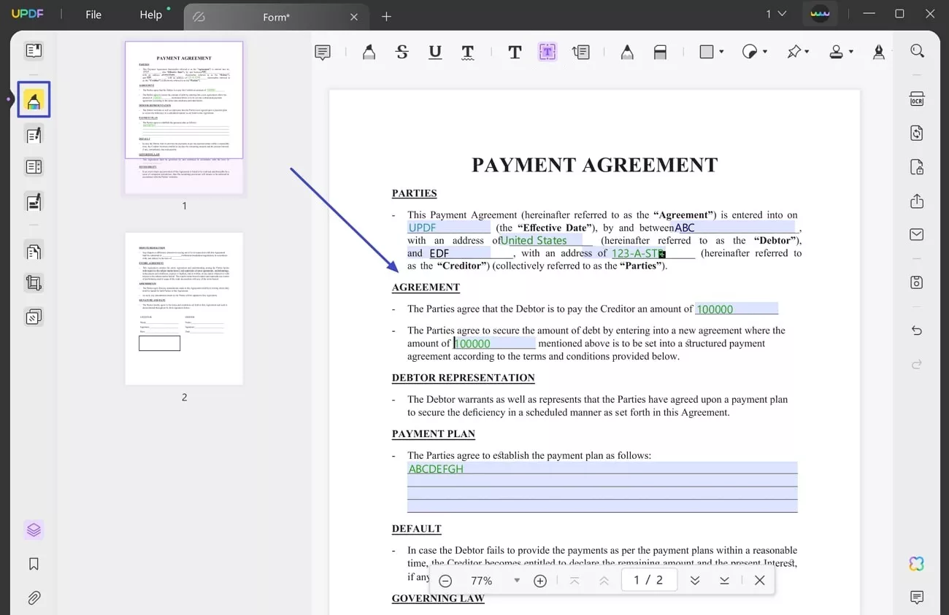The width and height of the screenshot is (949, 615).
Task: Open the Share file icon
Action: point(917,201)
